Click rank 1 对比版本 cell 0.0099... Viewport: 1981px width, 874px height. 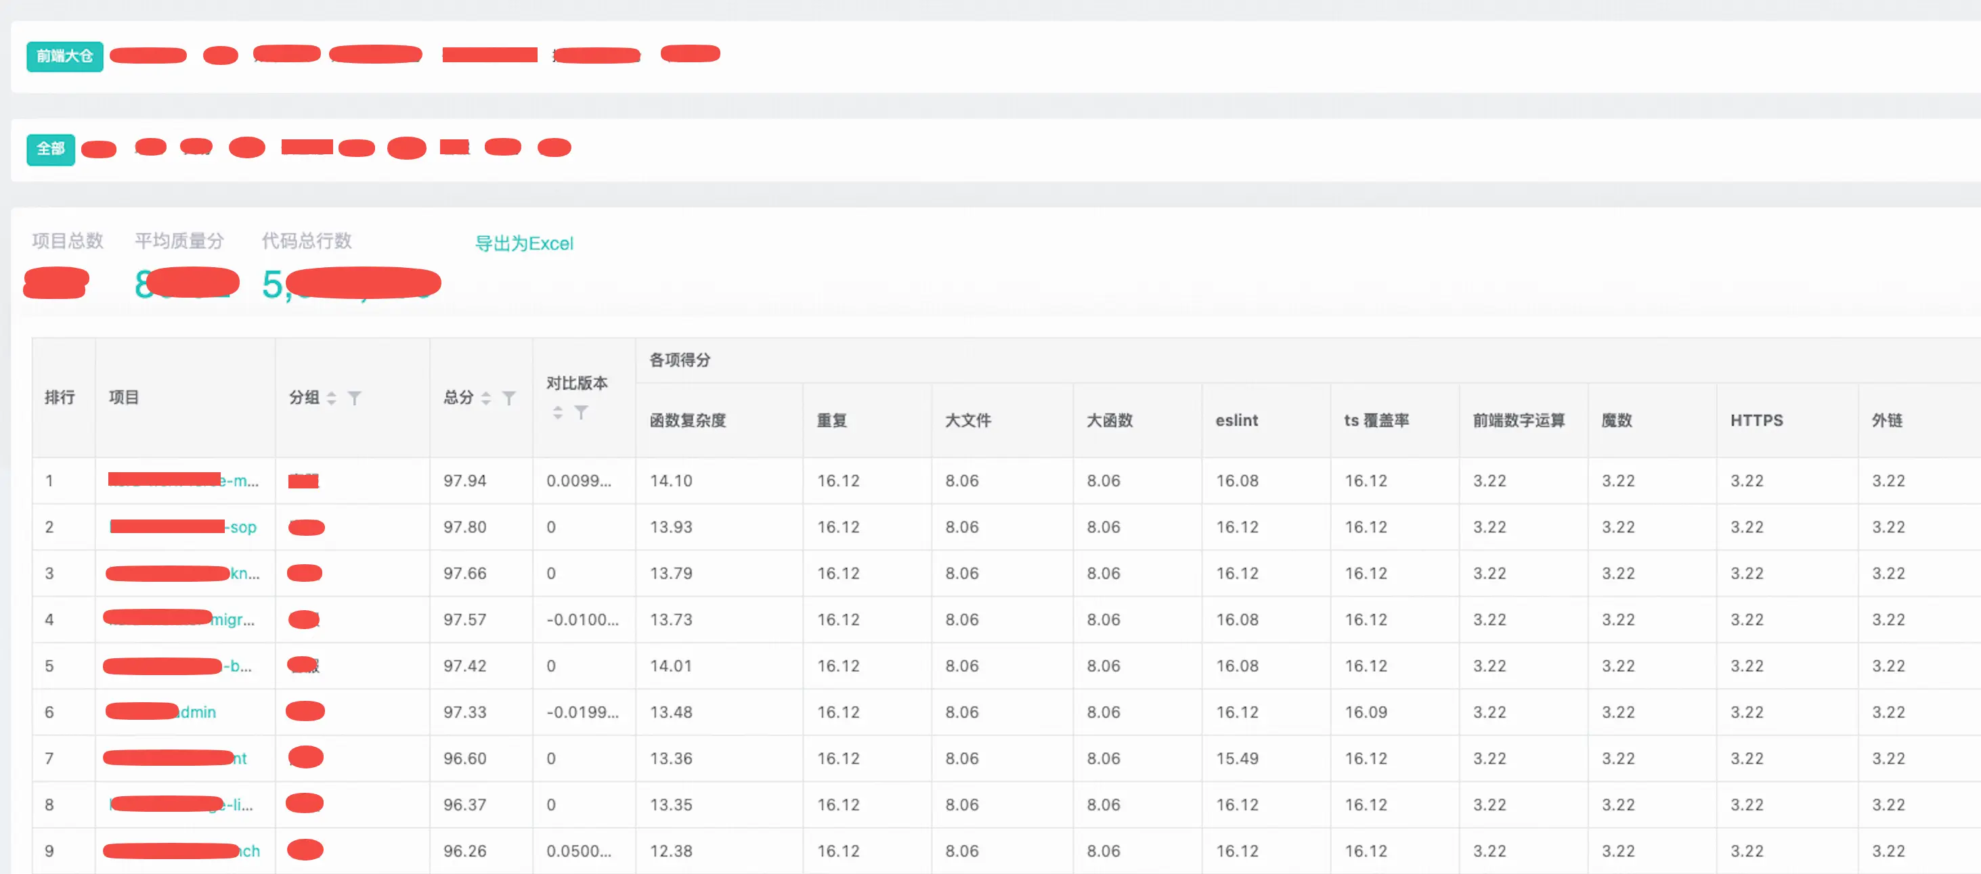coord(578,481)
